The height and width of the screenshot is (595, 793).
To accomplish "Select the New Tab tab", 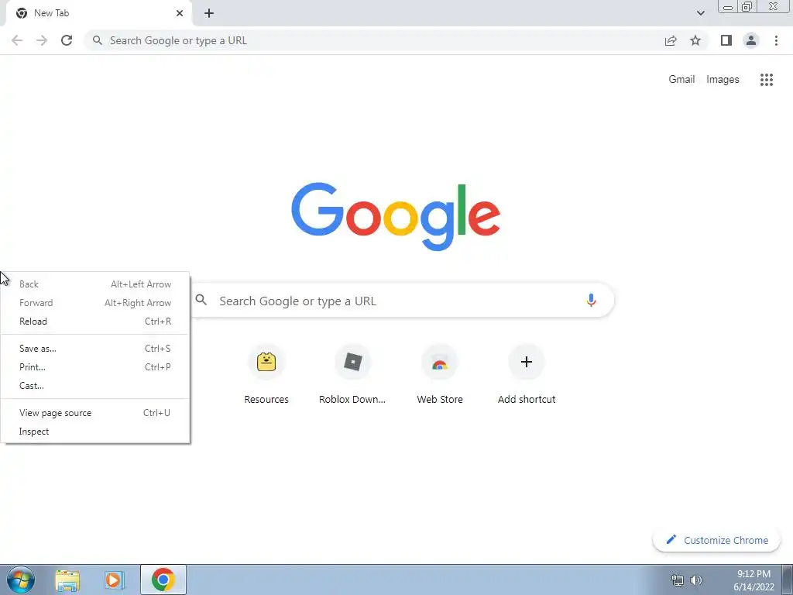I will tap(99, 13).
